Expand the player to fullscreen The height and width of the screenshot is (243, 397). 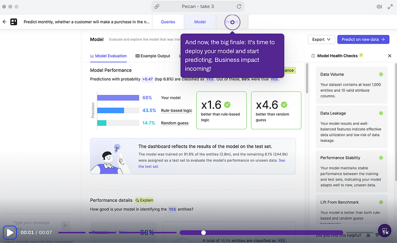coord(390,7)
